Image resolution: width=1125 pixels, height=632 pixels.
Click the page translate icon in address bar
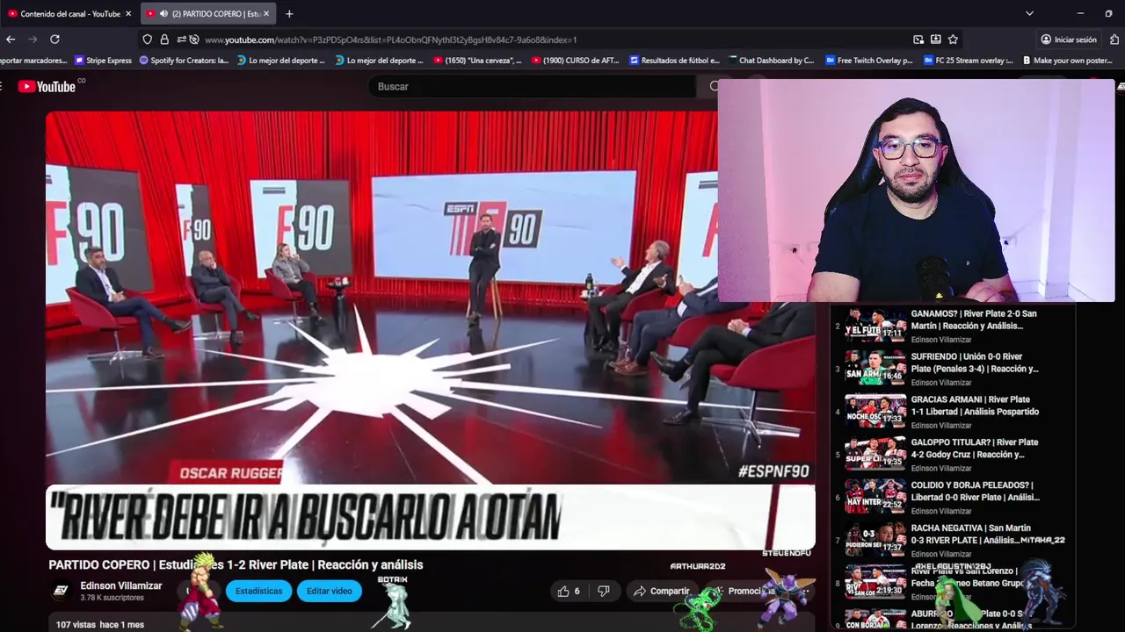(x=918, y=39)
